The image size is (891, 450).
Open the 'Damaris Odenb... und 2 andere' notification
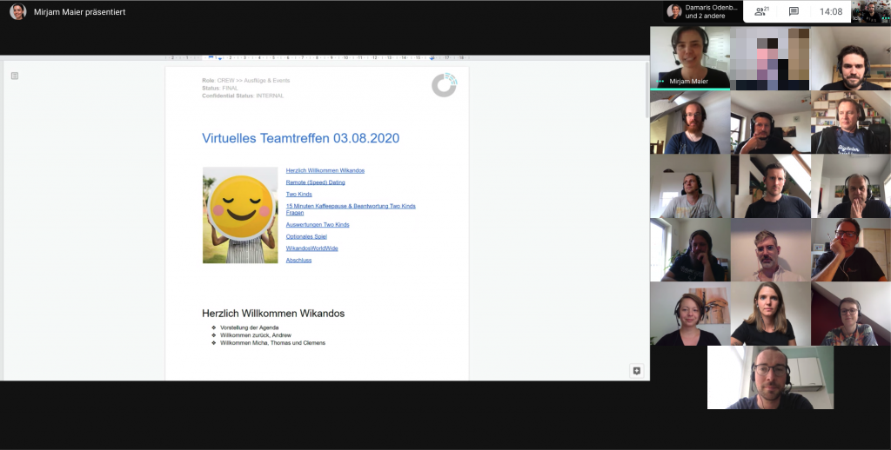[x=703, y=11]
